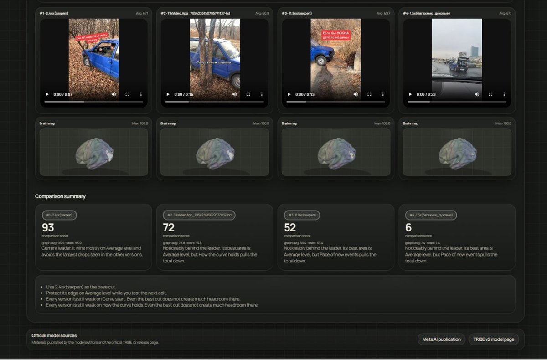Play the #4 1.5к(багажник_духовые) video

click(410, 94)
